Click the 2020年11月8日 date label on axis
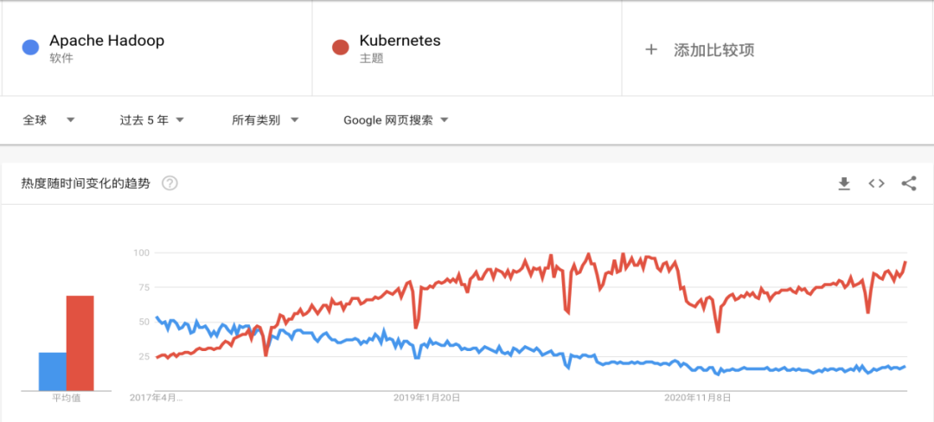Viewport: 934px width, 422px height. pyautogui.click(x=698, y=398)
